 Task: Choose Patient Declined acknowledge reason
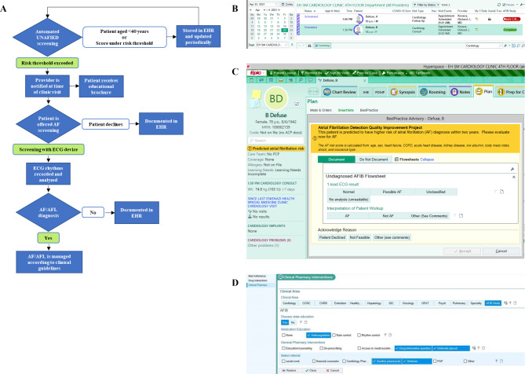coord(332,237)
